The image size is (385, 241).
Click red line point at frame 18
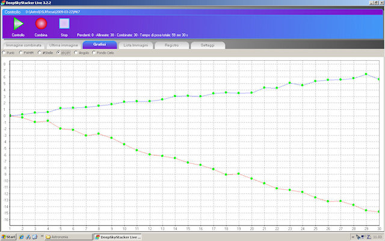[x=226, y=174]
